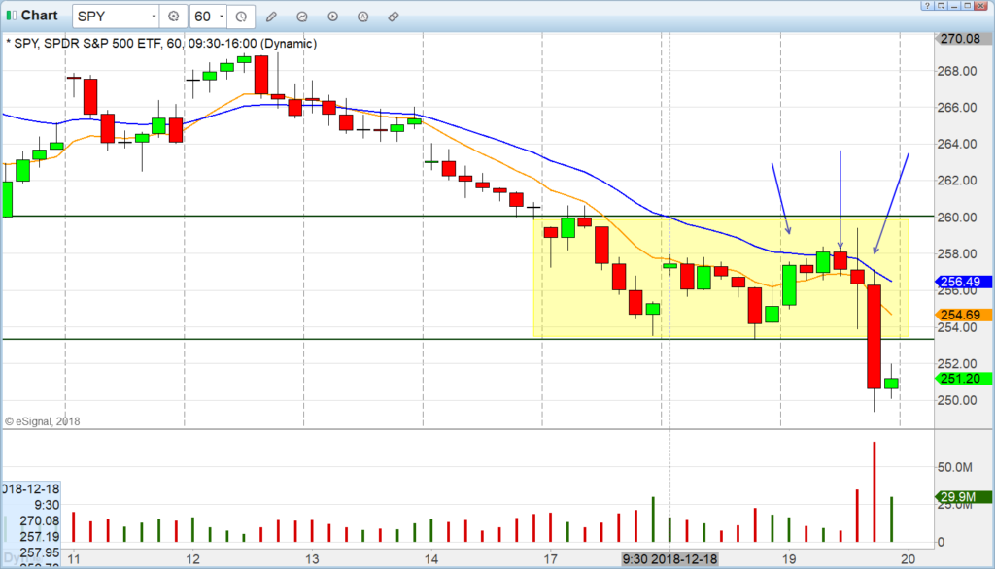Click the circled A alerts icon
The height and width of the screenshot is (569, 995).
[363, 17]
